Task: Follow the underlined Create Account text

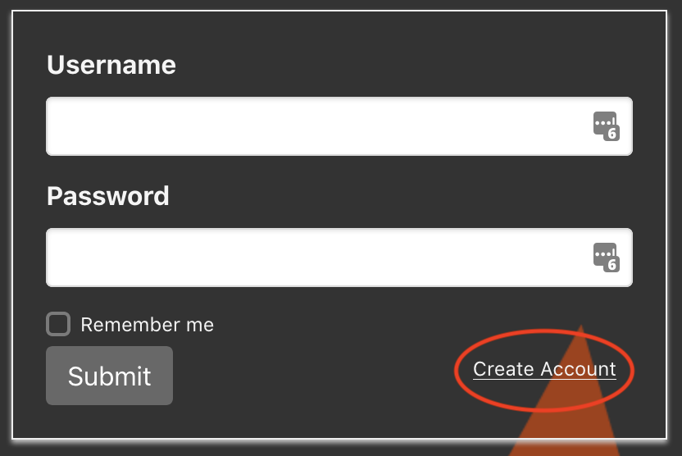Action: click(x=544, y=369)
